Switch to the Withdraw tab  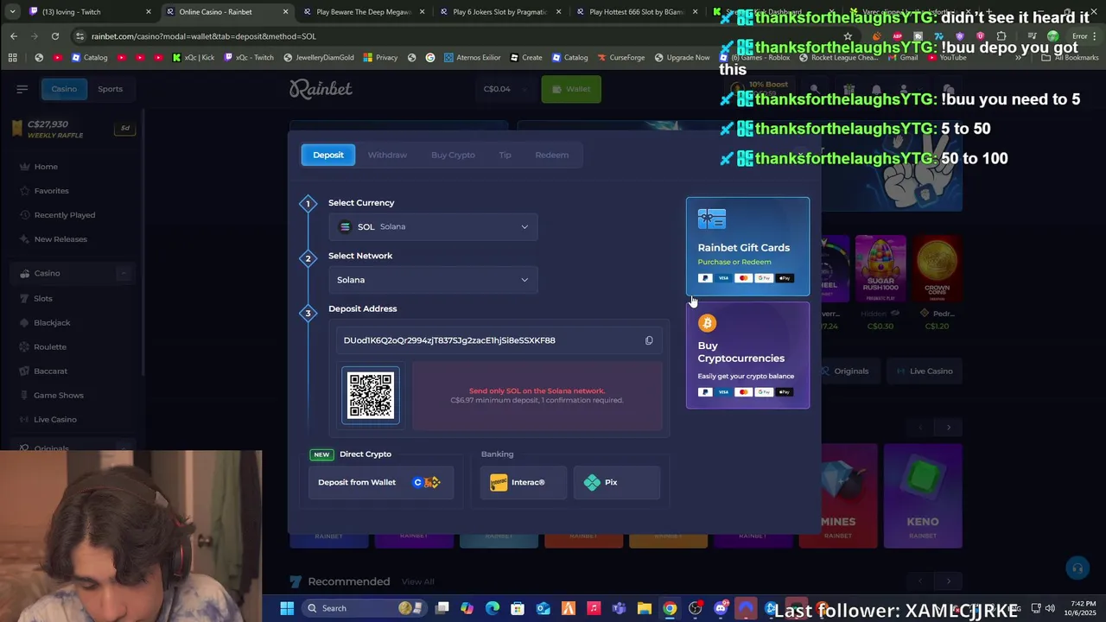tap(387, 155)
